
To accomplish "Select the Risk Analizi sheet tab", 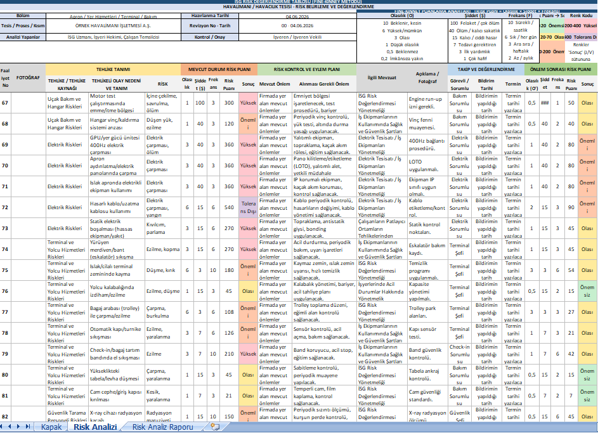I will click(95, 427).
